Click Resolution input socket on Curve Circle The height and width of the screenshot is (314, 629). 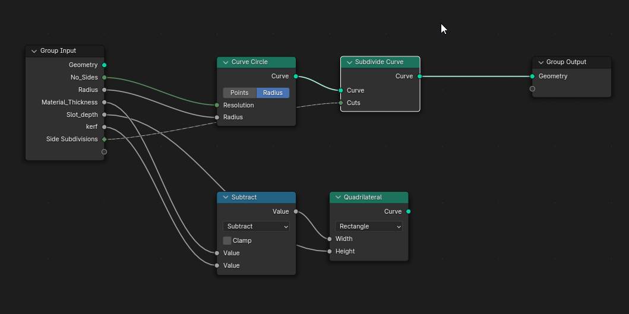pos(217,105)
